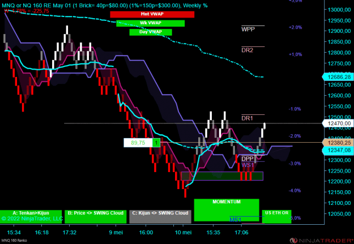Click the 10 mei date axis label
The image size is (354, 244).
(183, 232)
